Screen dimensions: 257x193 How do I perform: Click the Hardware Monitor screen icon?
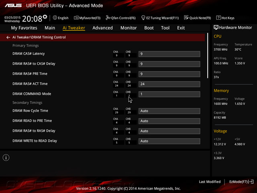pyautogui.click(x=216, y=27)
